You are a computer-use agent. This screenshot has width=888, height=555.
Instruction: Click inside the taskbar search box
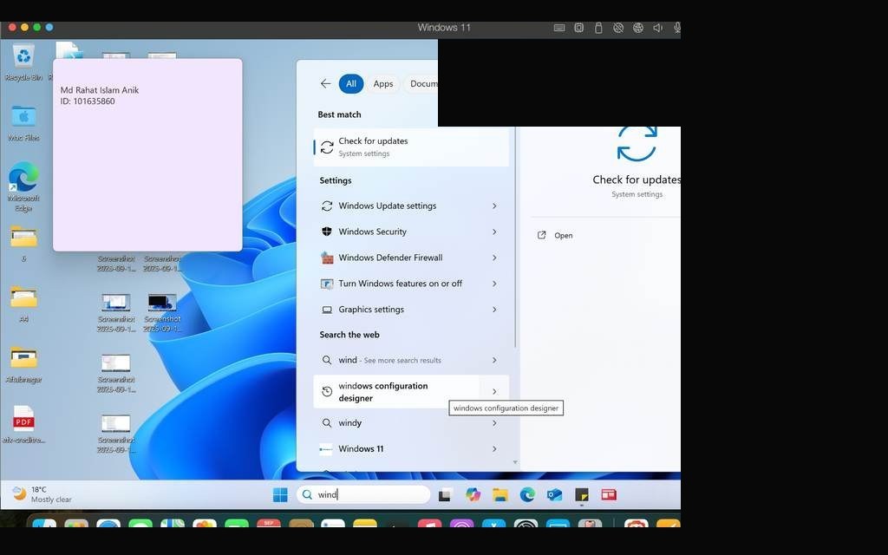(363, 495)
